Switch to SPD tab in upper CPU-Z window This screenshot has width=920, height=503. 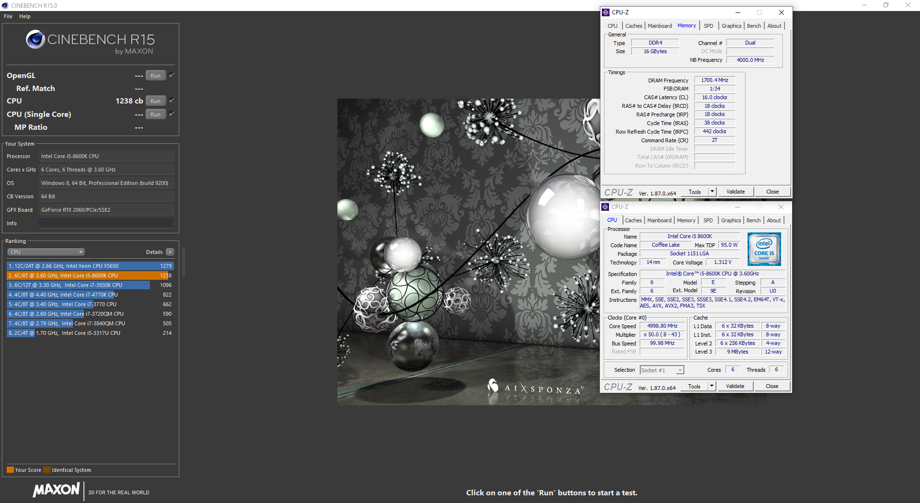[x=708, y=26]
